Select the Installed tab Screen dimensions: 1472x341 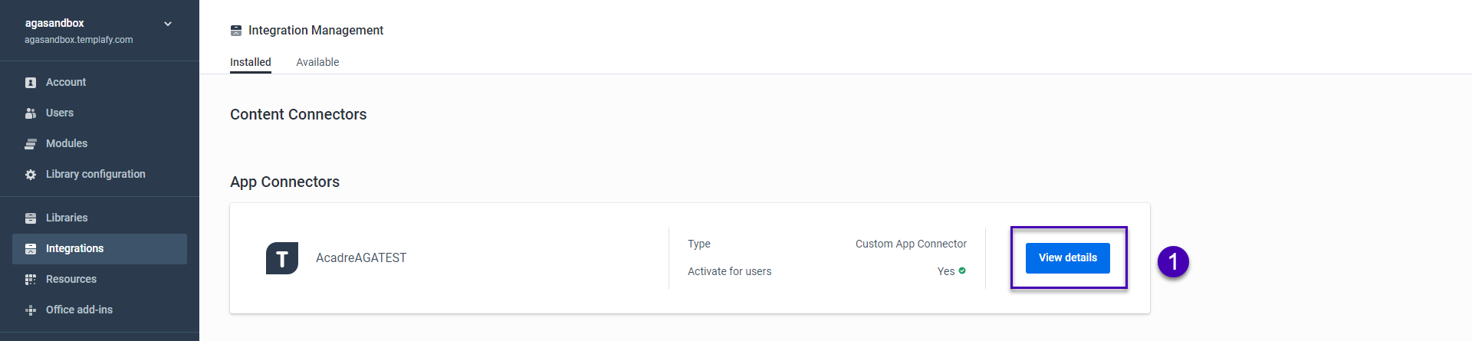[251, 62]
